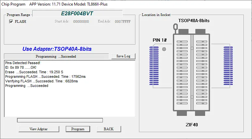Select the Pins Detected Passed! log line

(x=23, y=63)
